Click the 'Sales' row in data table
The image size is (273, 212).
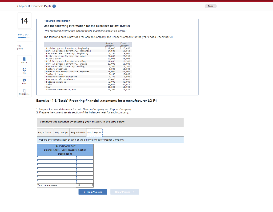(x=88, y=84)
